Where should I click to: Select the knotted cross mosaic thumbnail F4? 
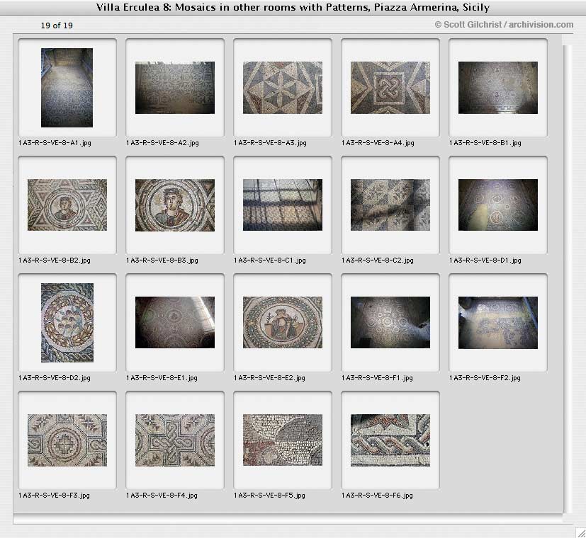tap(175, 440)
